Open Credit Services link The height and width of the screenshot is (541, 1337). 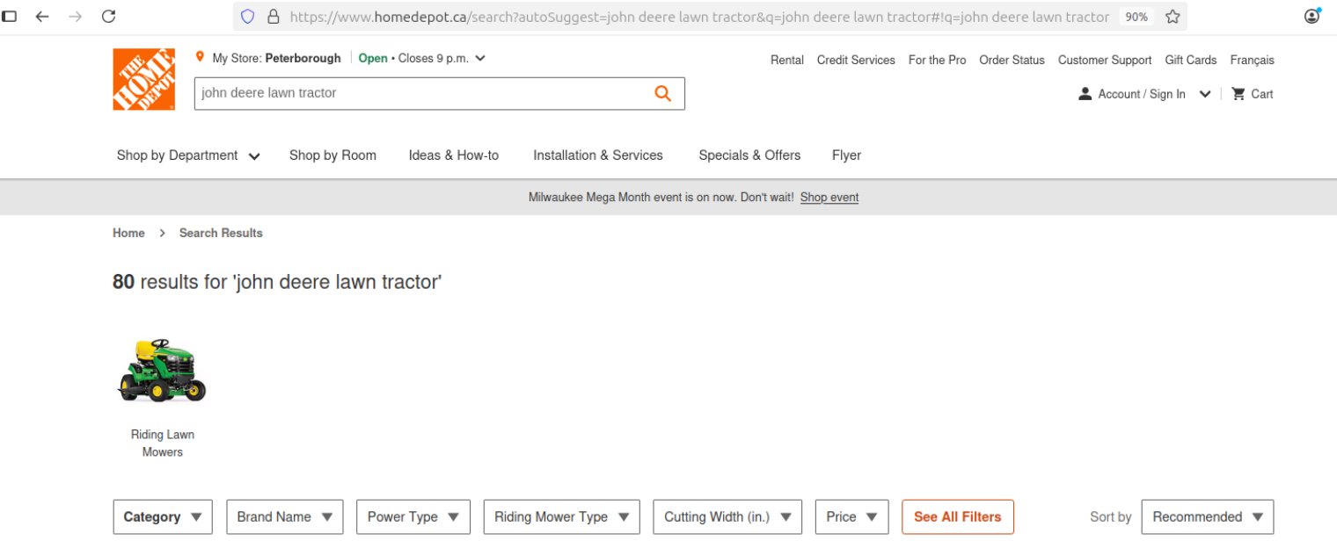click(x=856, y=60)
